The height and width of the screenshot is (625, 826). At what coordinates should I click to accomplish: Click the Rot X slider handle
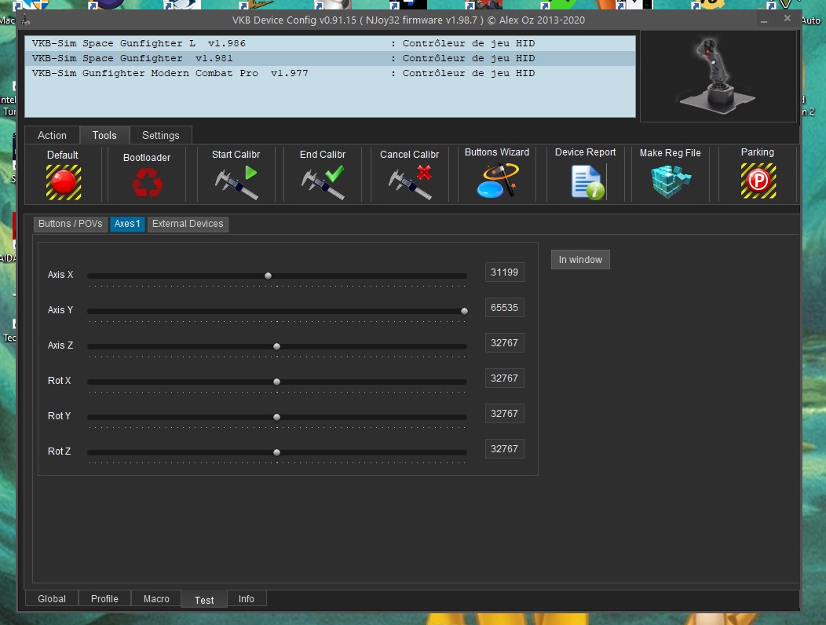(x=276, y=382)
